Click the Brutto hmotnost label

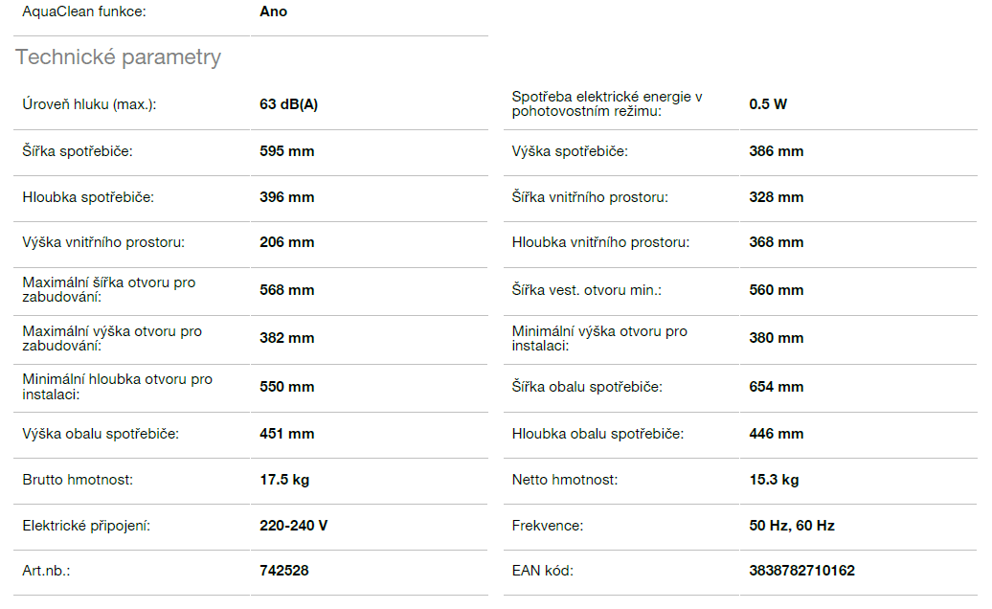(78, 480)
